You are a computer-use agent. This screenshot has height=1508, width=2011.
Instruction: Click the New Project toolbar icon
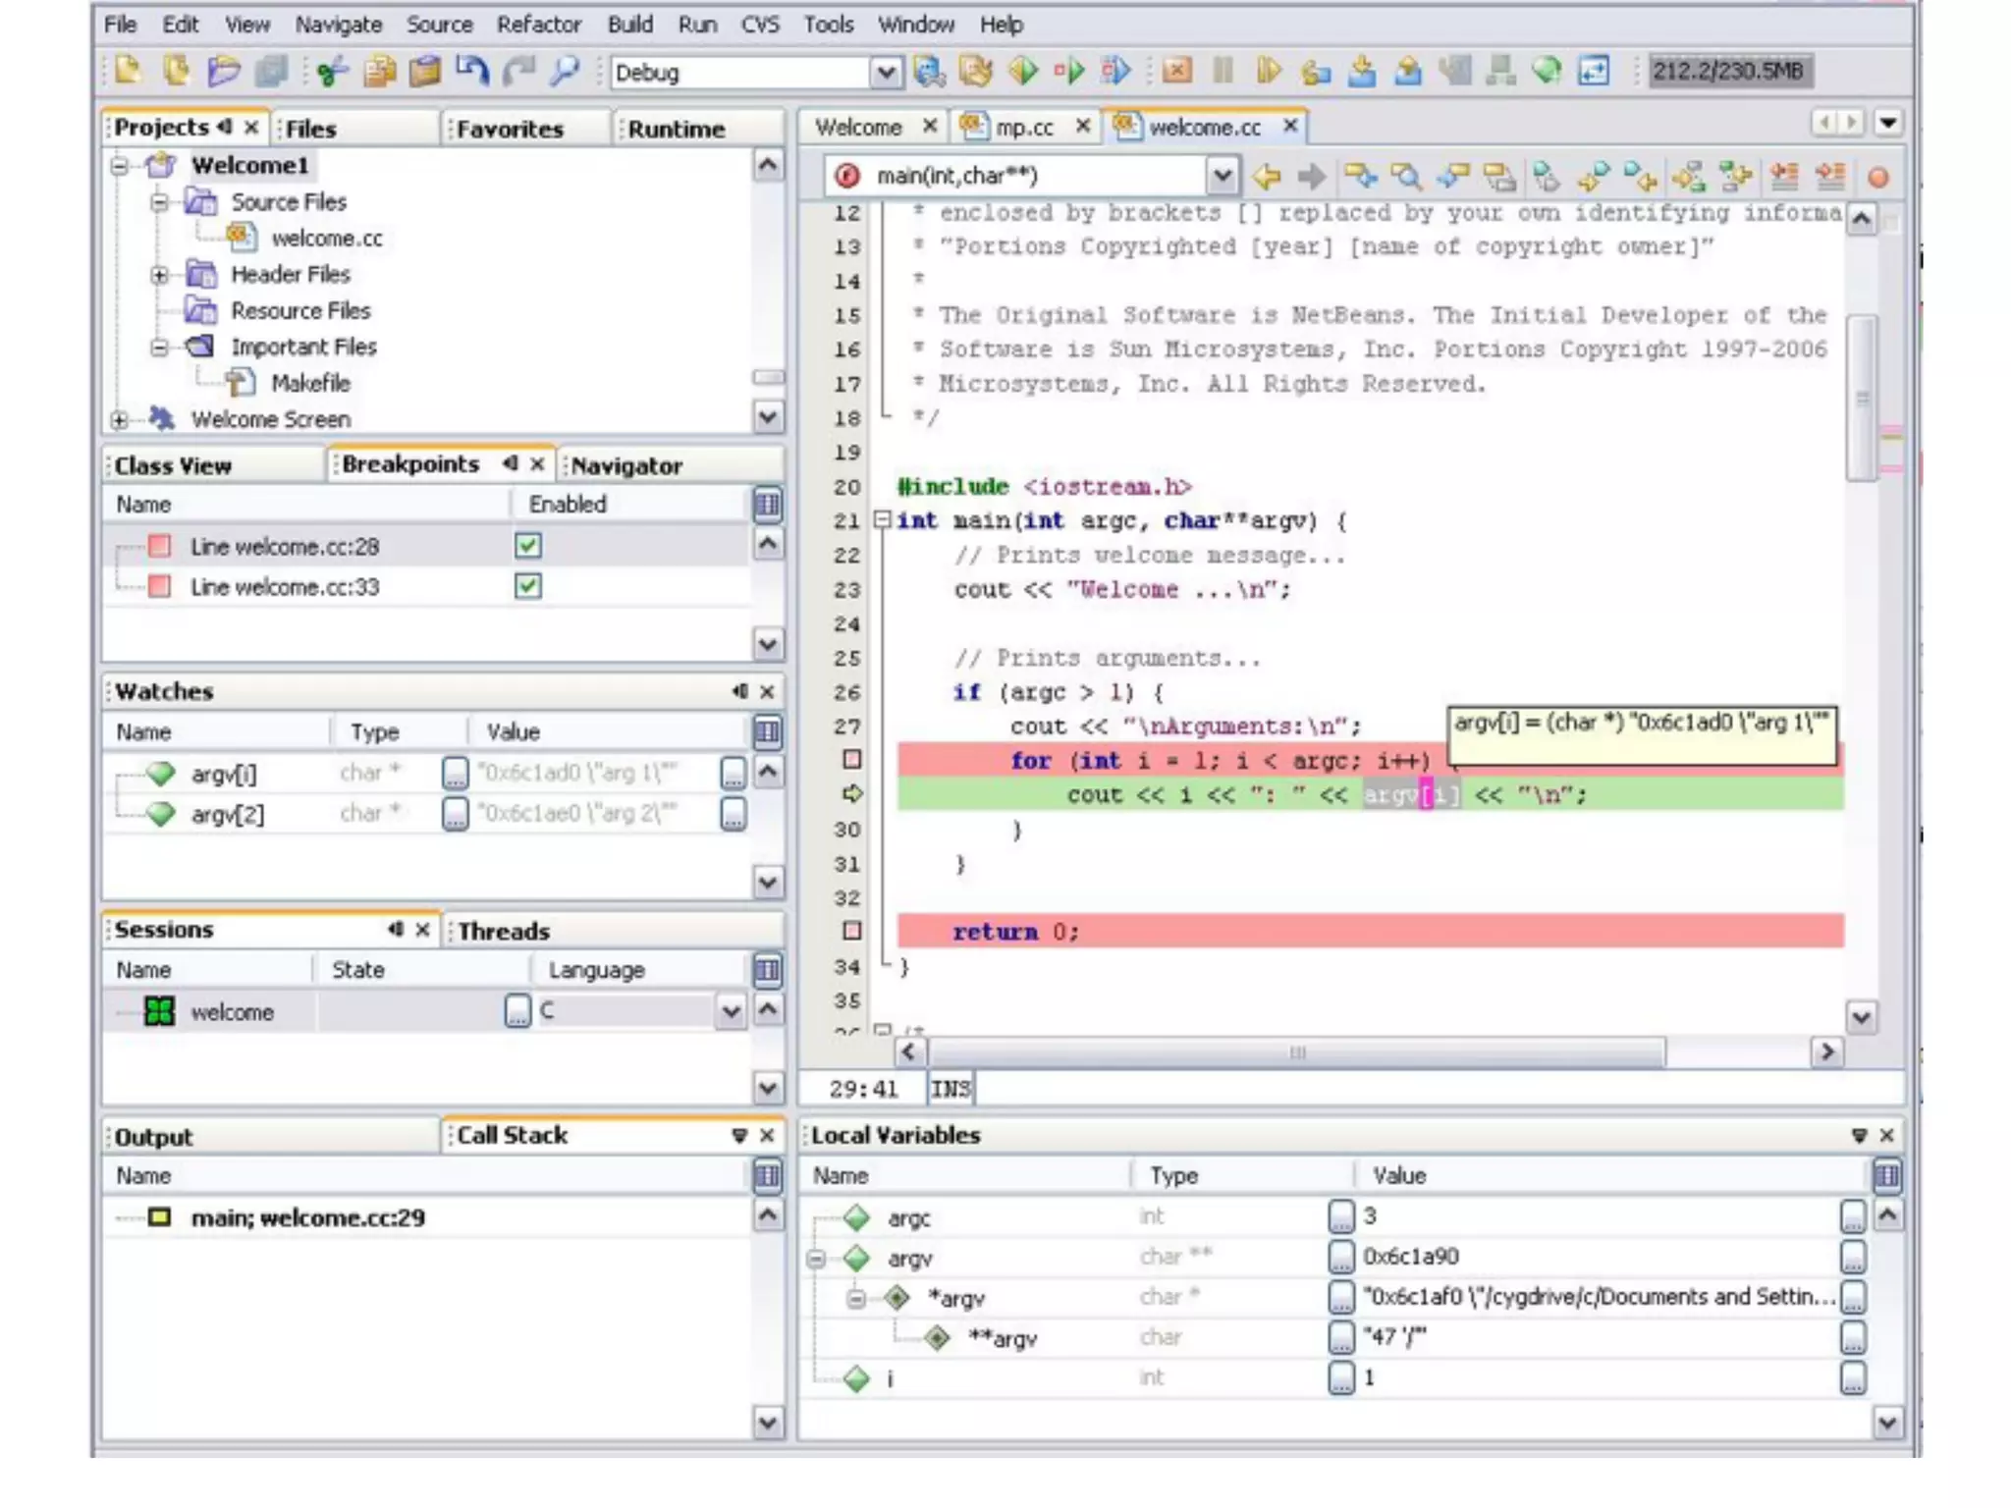177,72
